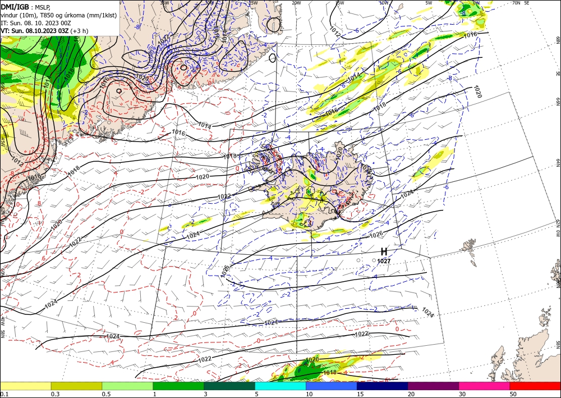
Task: Click the '30' legend scale label
Action: [x=462, y=394]
